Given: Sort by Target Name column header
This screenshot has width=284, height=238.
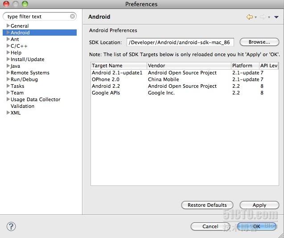Looking at the screenshot, I should (119, 66).
